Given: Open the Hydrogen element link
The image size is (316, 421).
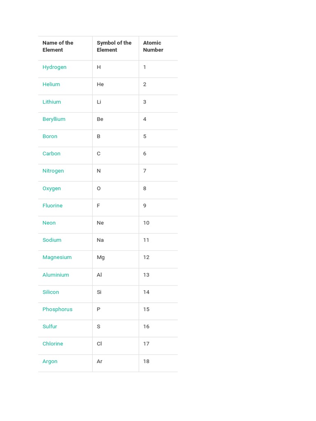Looking at the screenshot, I should point(54,67).
